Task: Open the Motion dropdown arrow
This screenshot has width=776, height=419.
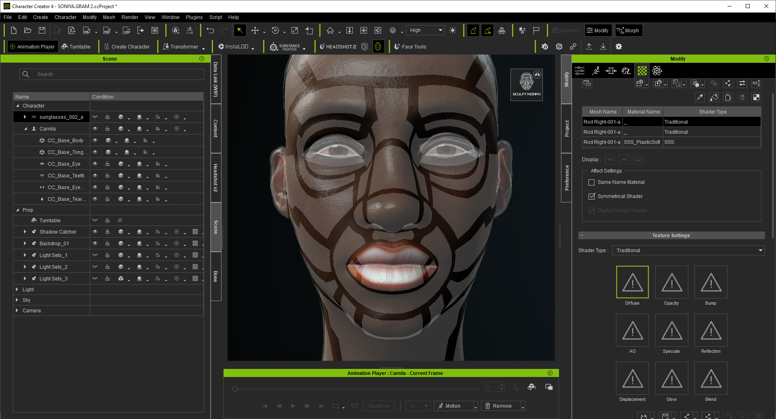Action: 476,406
